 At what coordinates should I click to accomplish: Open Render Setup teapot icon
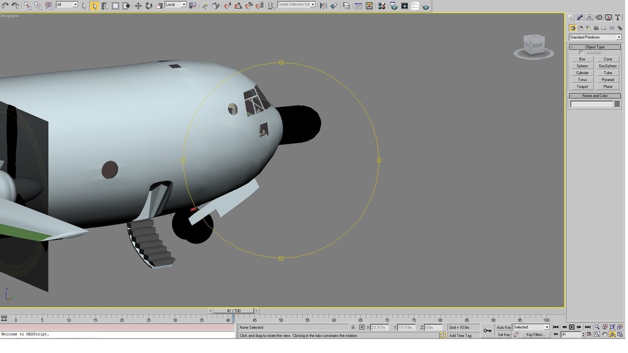394,6
